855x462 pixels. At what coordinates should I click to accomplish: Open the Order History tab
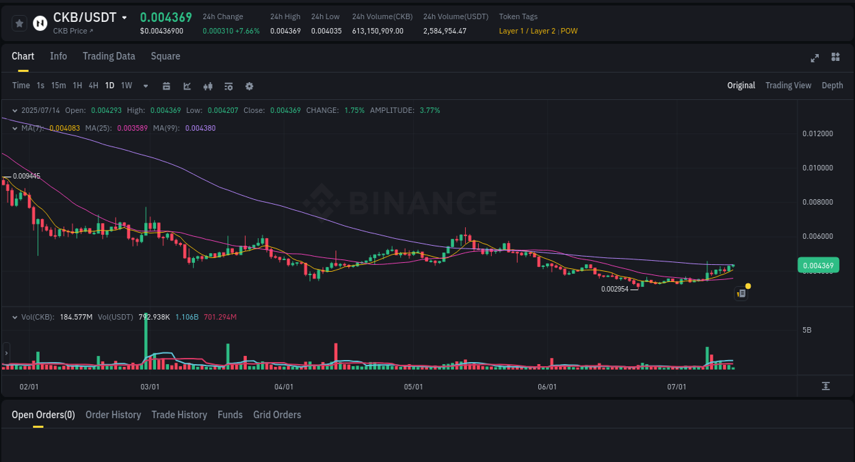[113, 414]
